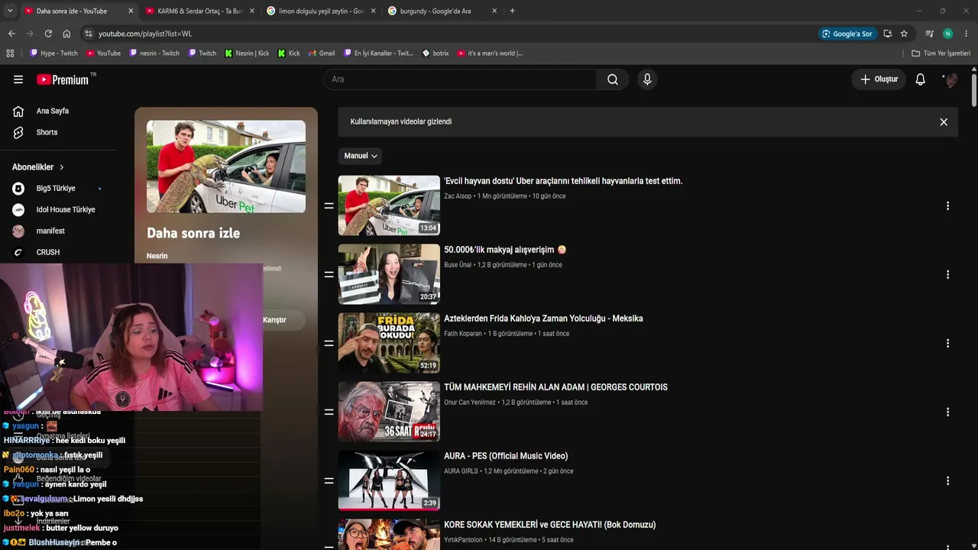Open the Frida Kahlo video thumbnail
This screenshot has width=978, height=550.
click(x=389, y=343)
